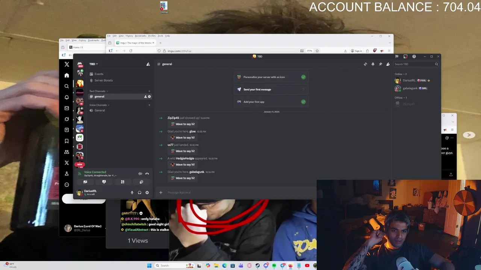
Task: Add a new voice channel plus
Action: coord(149,105)
